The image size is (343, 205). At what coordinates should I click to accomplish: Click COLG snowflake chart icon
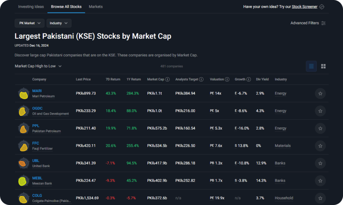[x=23, y=198]
